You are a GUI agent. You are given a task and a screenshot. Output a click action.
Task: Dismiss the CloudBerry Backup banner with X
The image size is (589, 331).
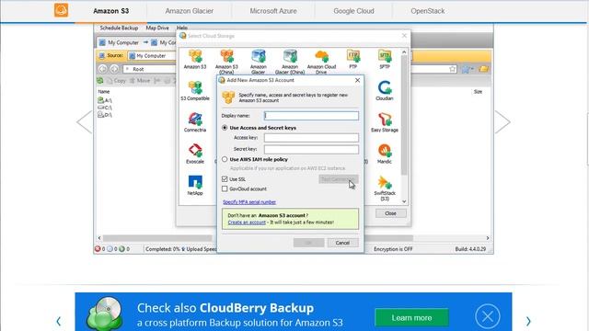tap(487, 316)
